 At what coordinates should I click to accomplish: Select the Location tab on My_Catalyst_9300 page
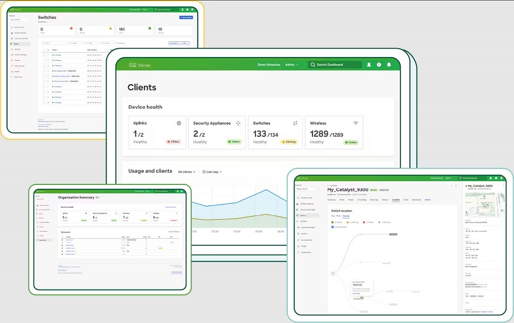click(395, 199)
